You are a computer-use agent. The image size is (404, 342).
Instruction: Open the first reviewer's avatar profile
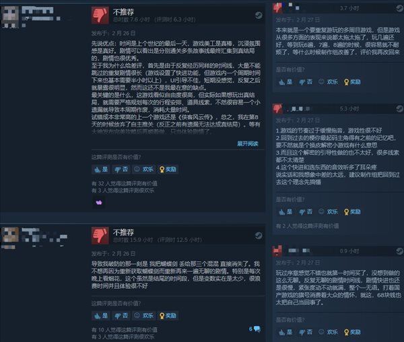click(x=10, y=17)
